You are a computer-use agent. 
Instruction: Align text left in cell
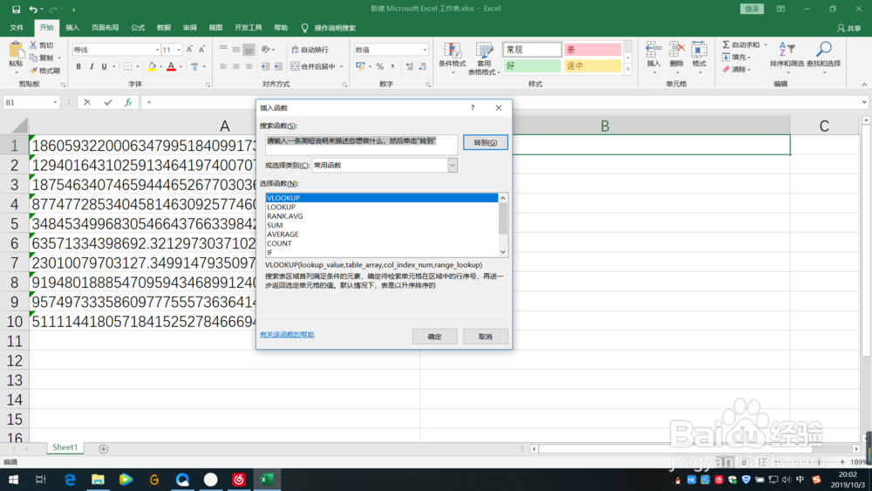point(223,67)
